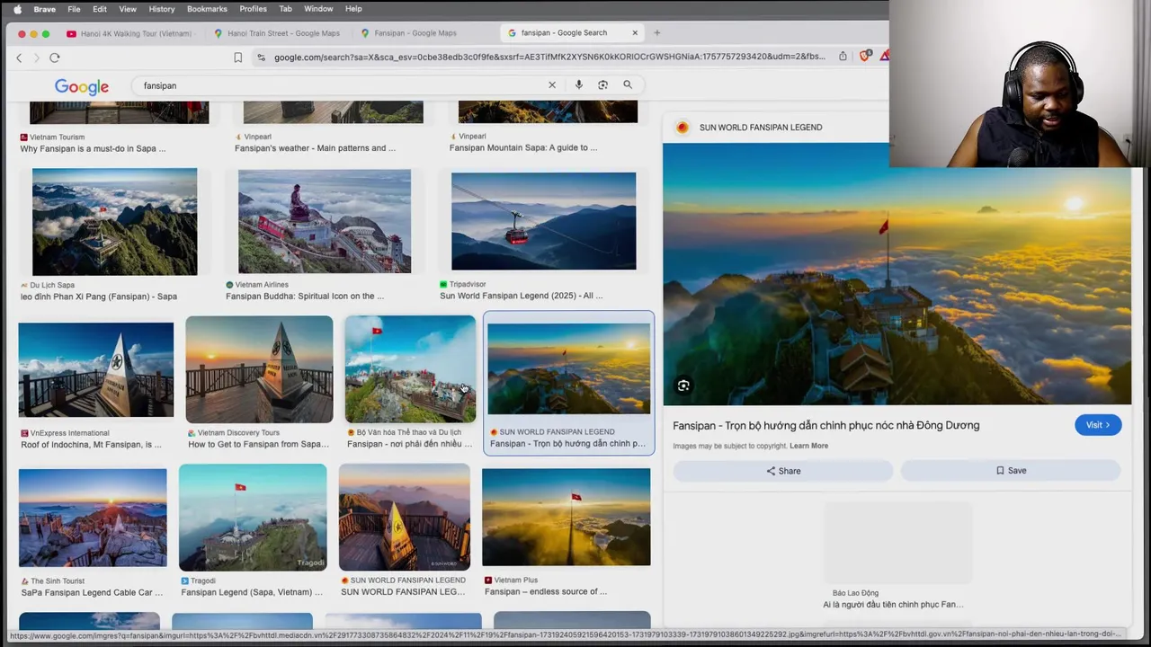Image resolution: width=1151 pixels, height=647 pixels.
Task: Open the Learn More copyright link
Action: tap(808, 446)
